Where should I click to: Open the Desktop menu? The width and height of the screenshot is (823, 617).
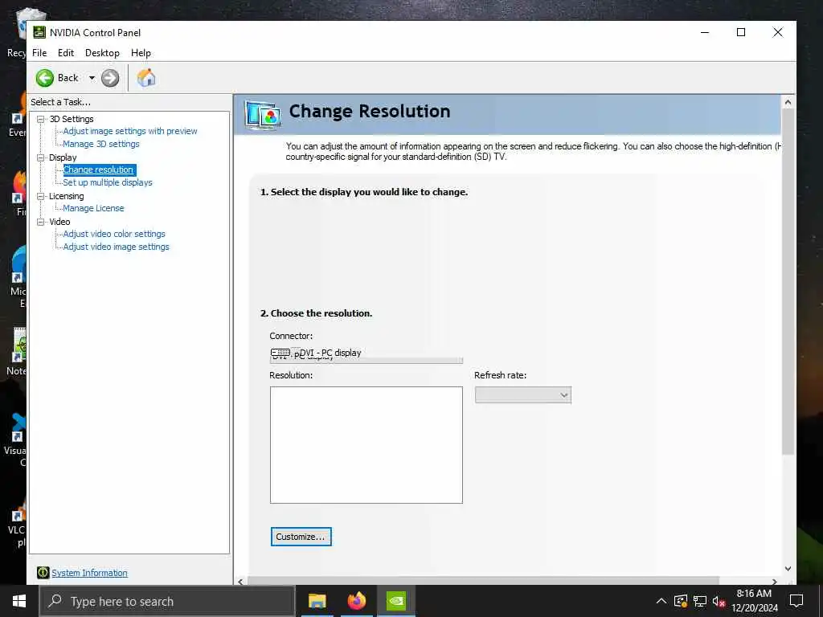[102, 53]
